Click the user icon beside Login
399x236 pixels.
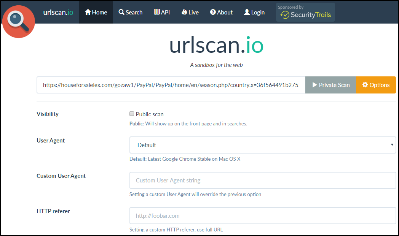pyautogui.click(x=247, y=12)
